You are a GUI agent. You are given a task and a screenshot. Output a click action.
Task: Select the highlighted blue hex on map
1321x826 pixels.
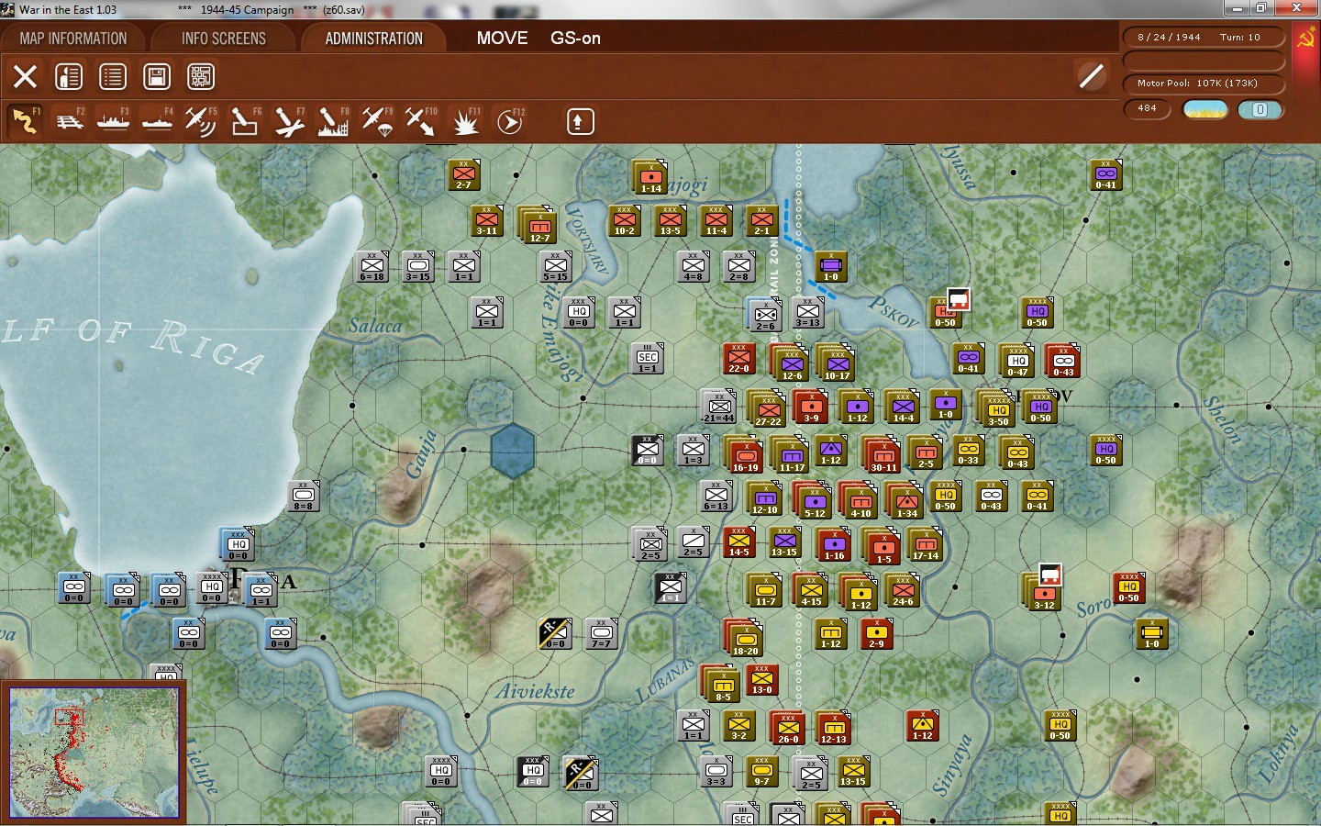click(513, 451)
